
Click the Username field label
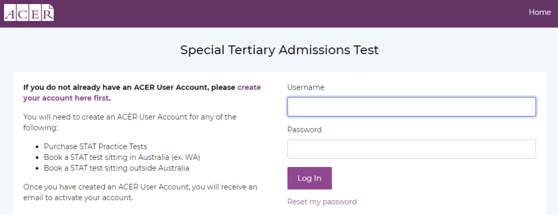point(306,88)
